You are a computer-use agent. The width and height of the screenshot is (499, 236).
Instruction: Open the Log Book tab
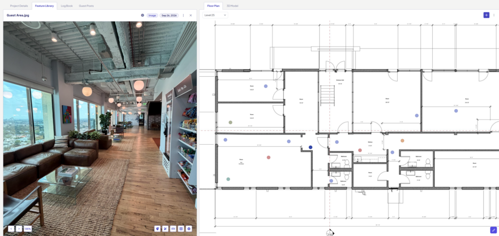point(67,6)
